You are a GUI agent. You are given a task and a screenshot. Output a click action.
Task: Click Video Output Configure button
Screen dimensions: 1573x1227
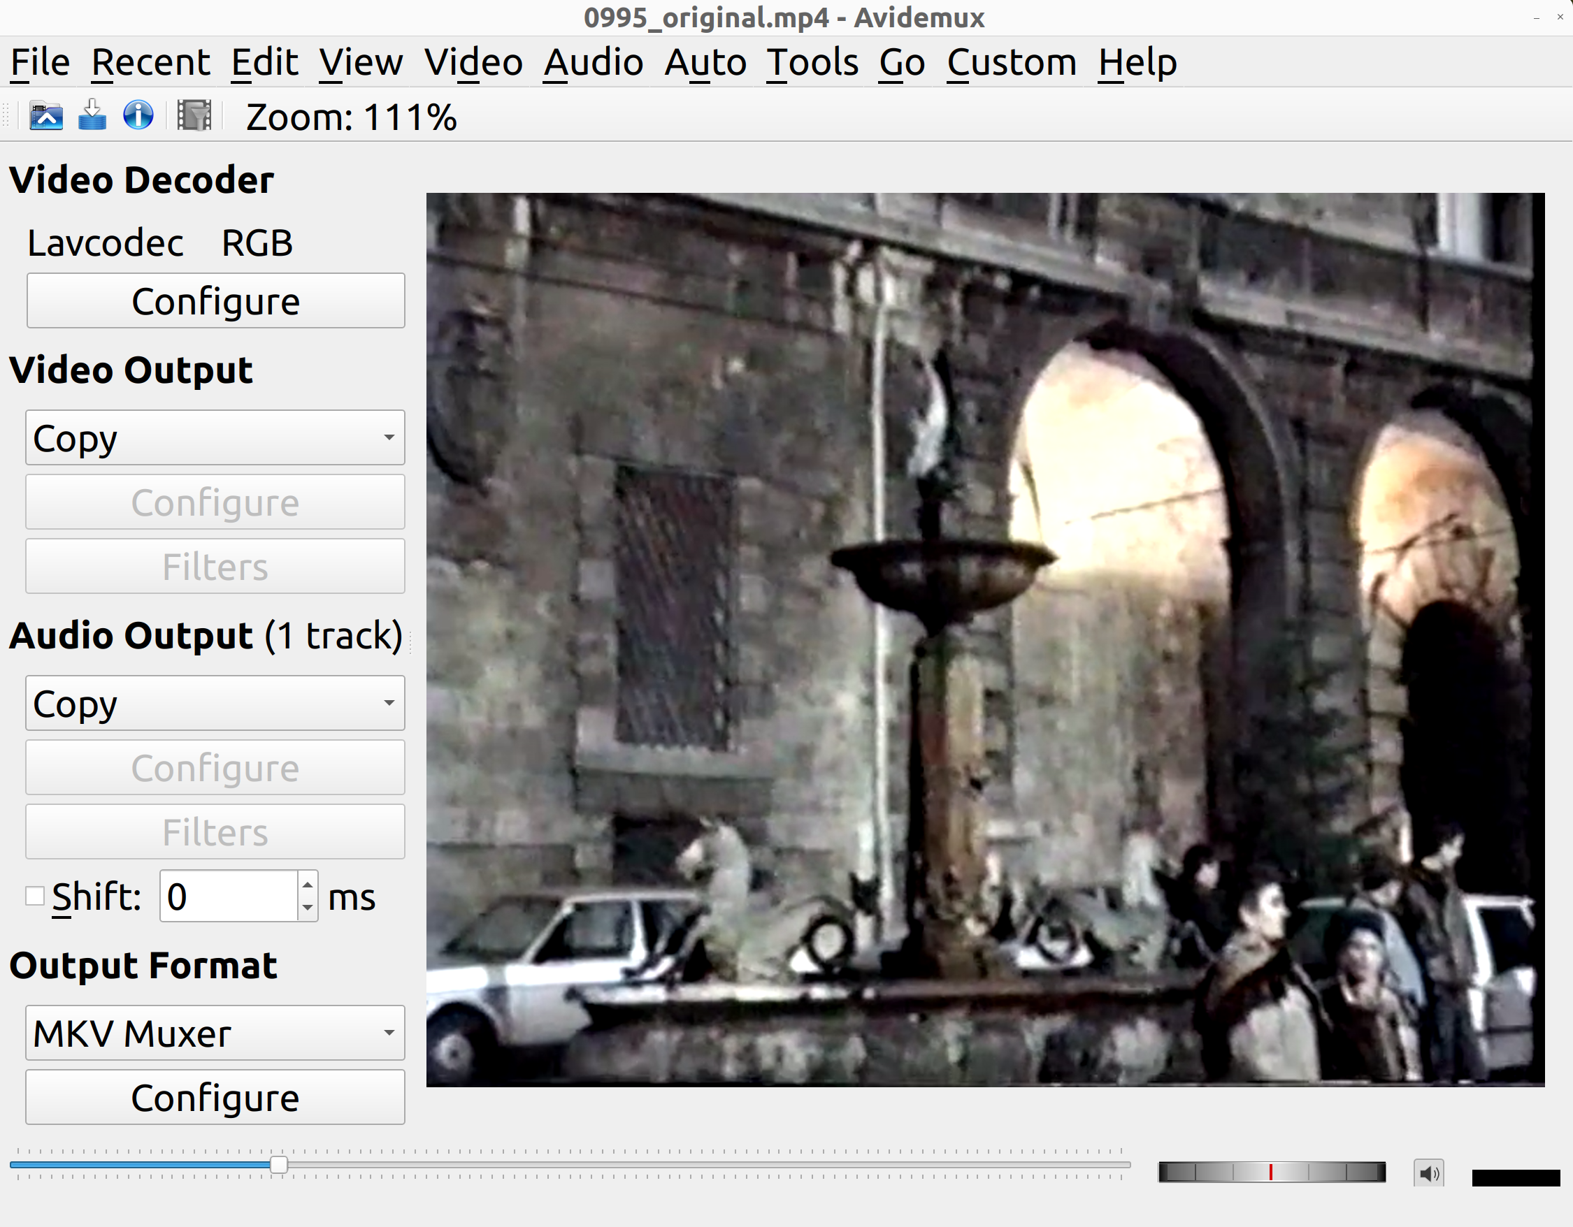215,502
